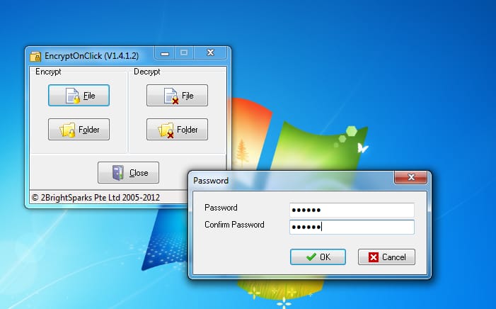Click the Decrypt Folder button

pyautogui.click(x=177, y=129)
